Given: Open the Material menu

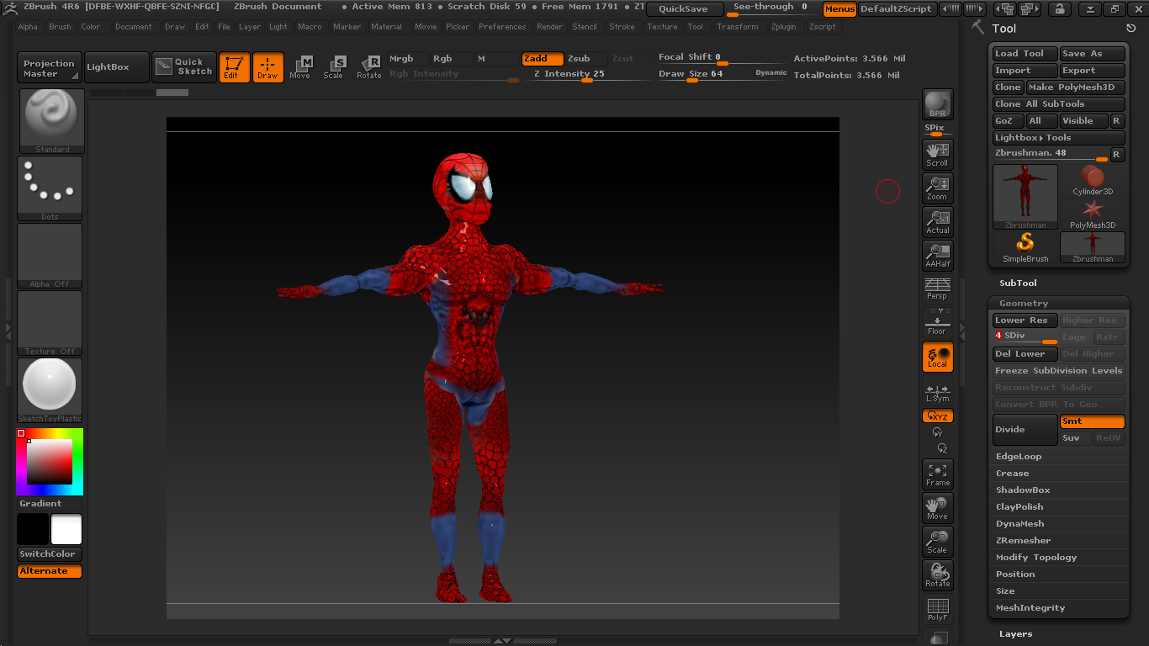Looking at the screenshot, I should pyautogui.click(x=386, y=27).
